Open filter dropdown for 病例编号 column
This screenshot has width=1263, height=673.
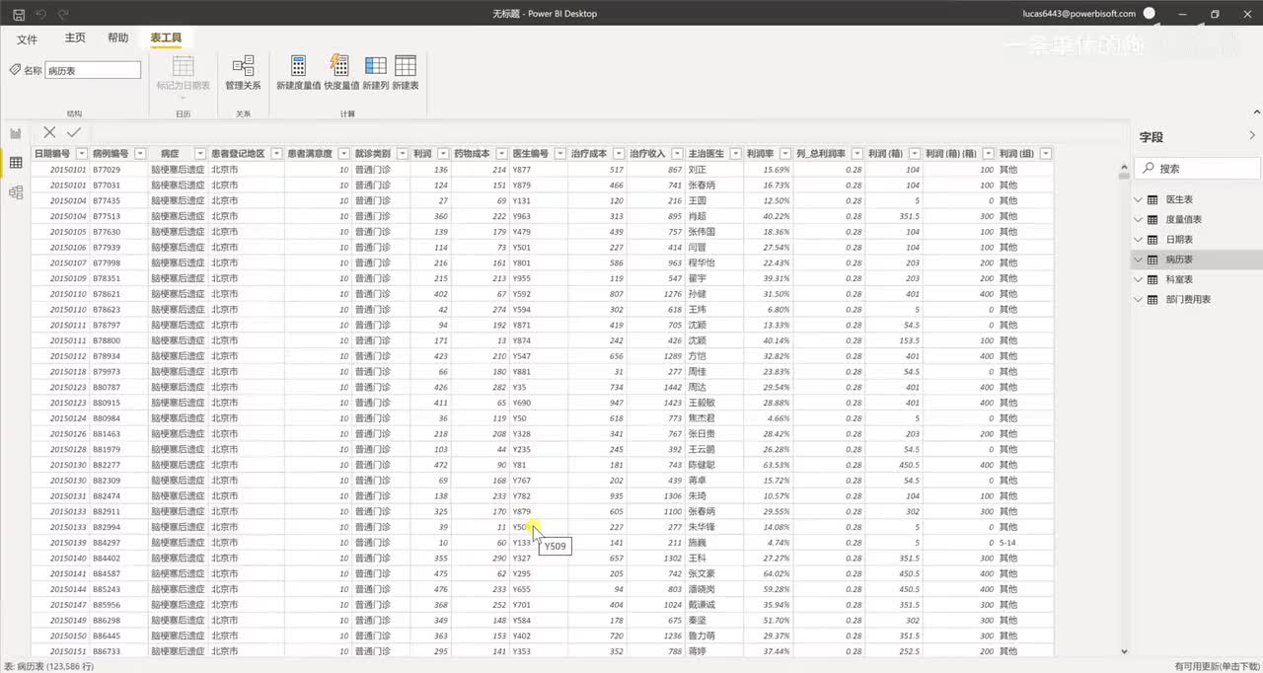138,154
